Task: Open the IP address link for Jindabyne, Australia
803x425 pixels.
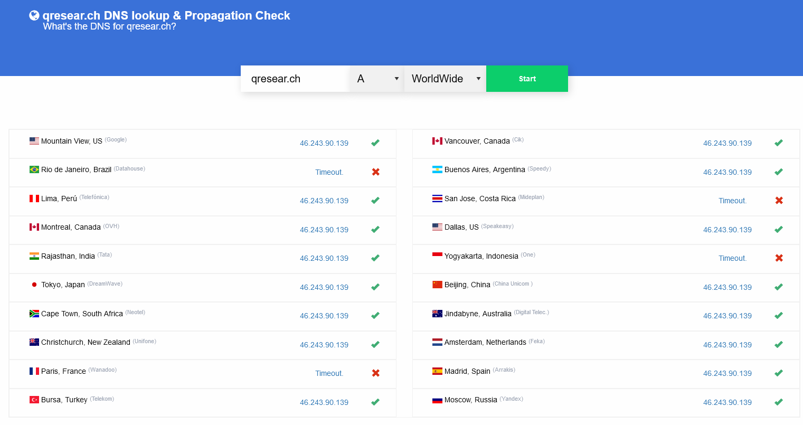Action: click(728, 316)
